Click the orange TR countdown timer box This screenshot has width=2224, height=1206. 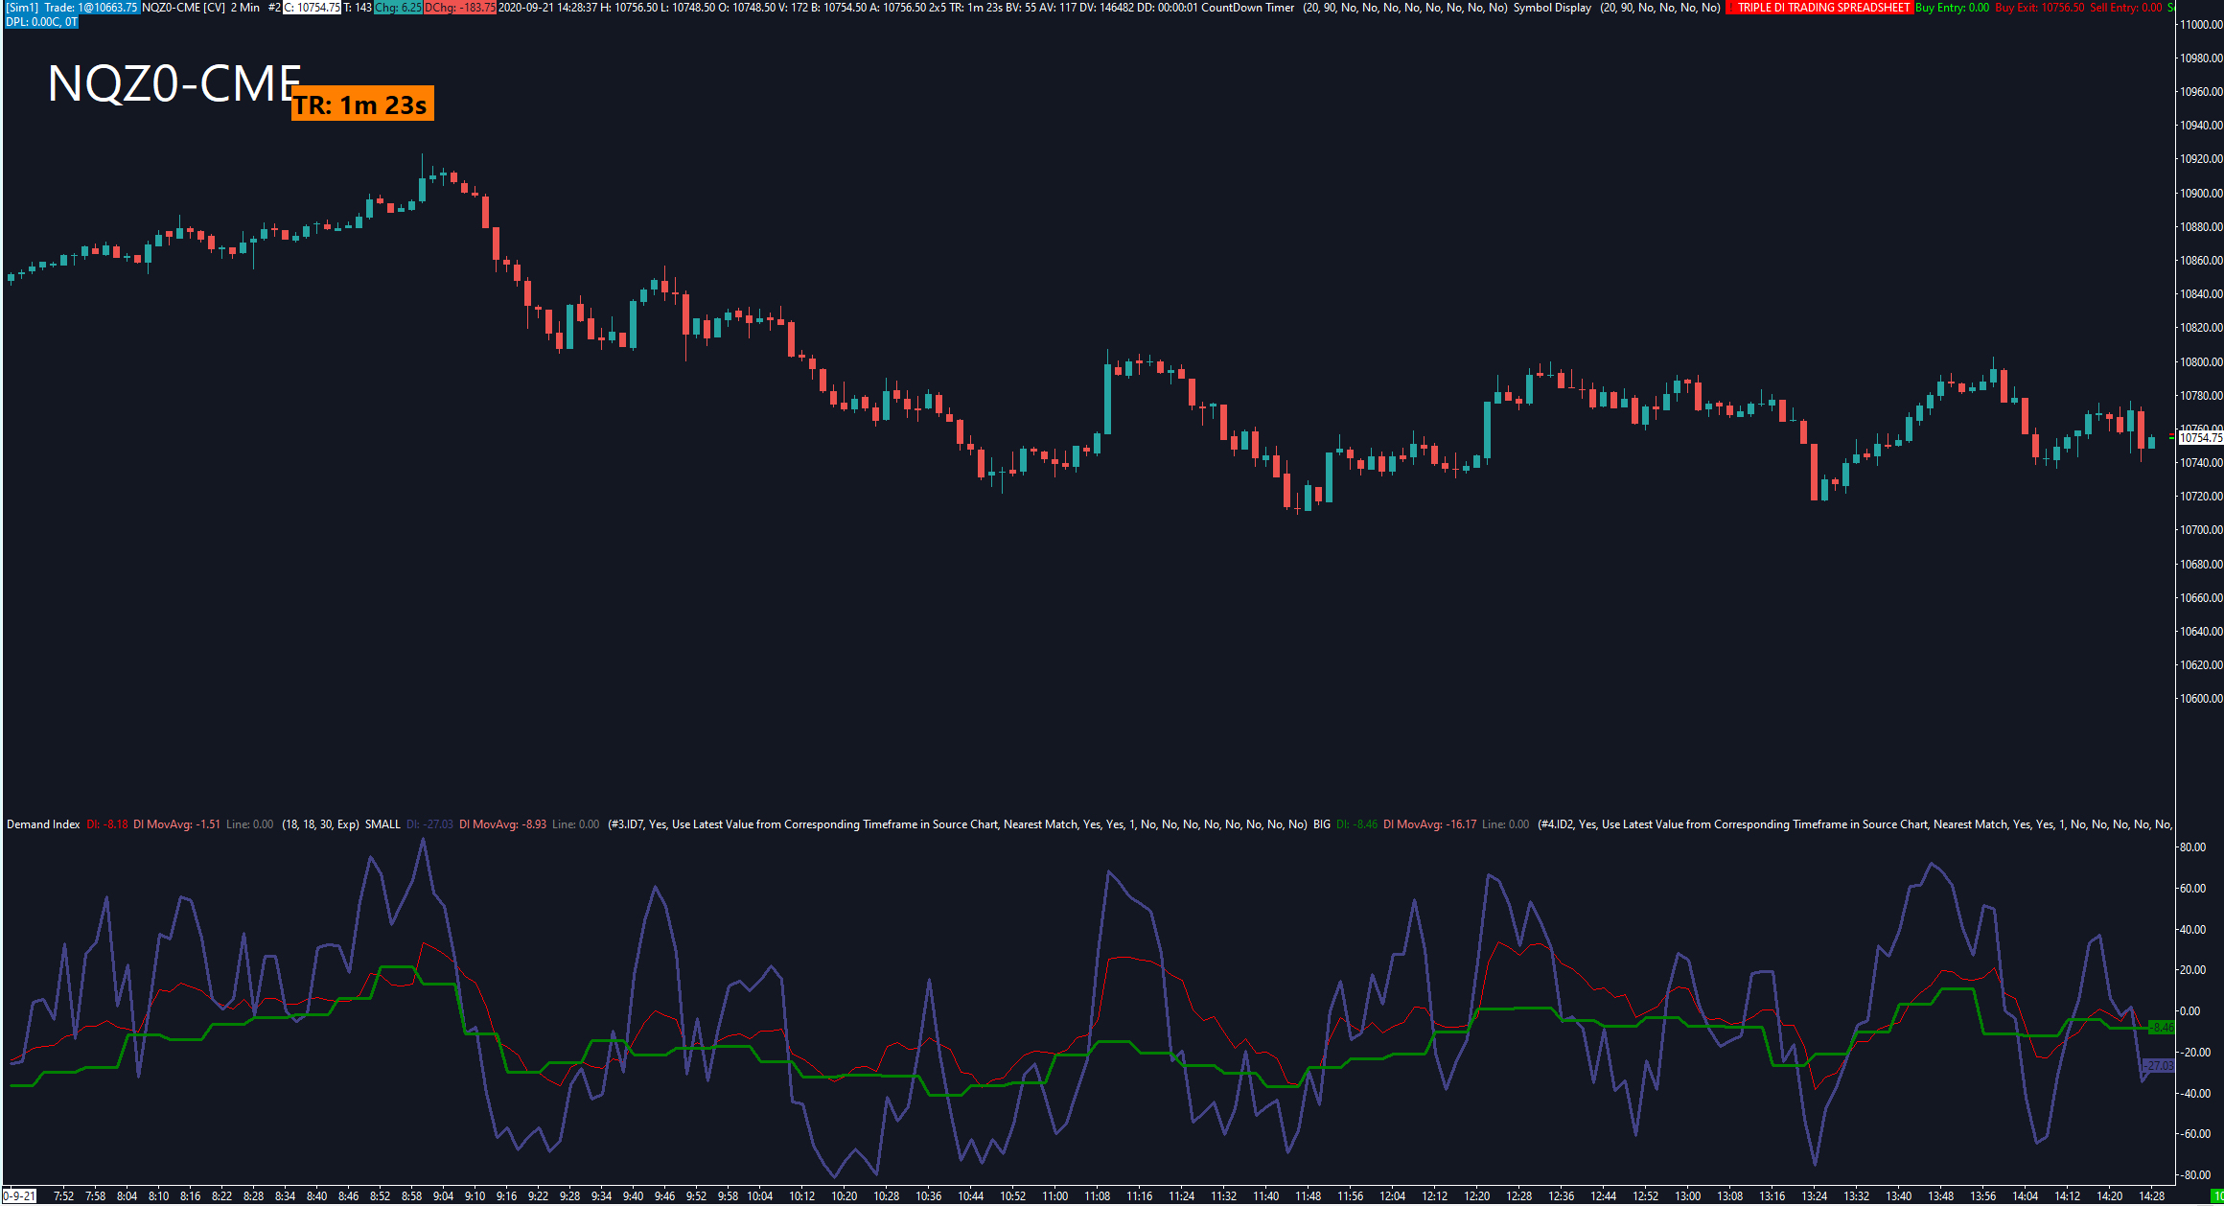pos(362,104)
